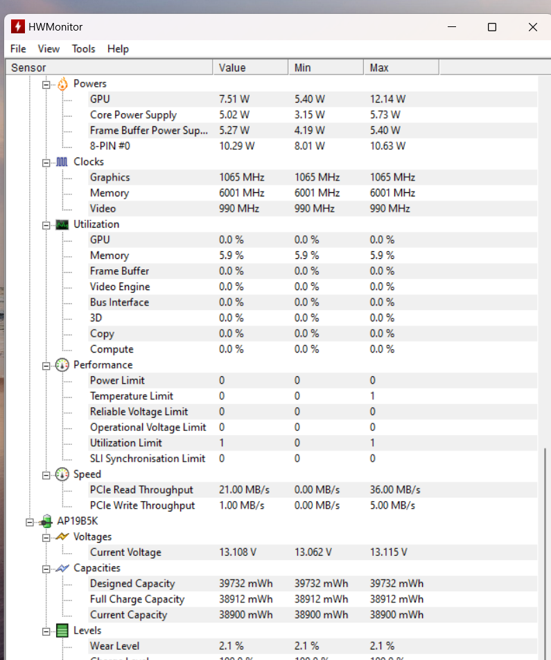Collapse the Utilization tree node

(46, 224)
